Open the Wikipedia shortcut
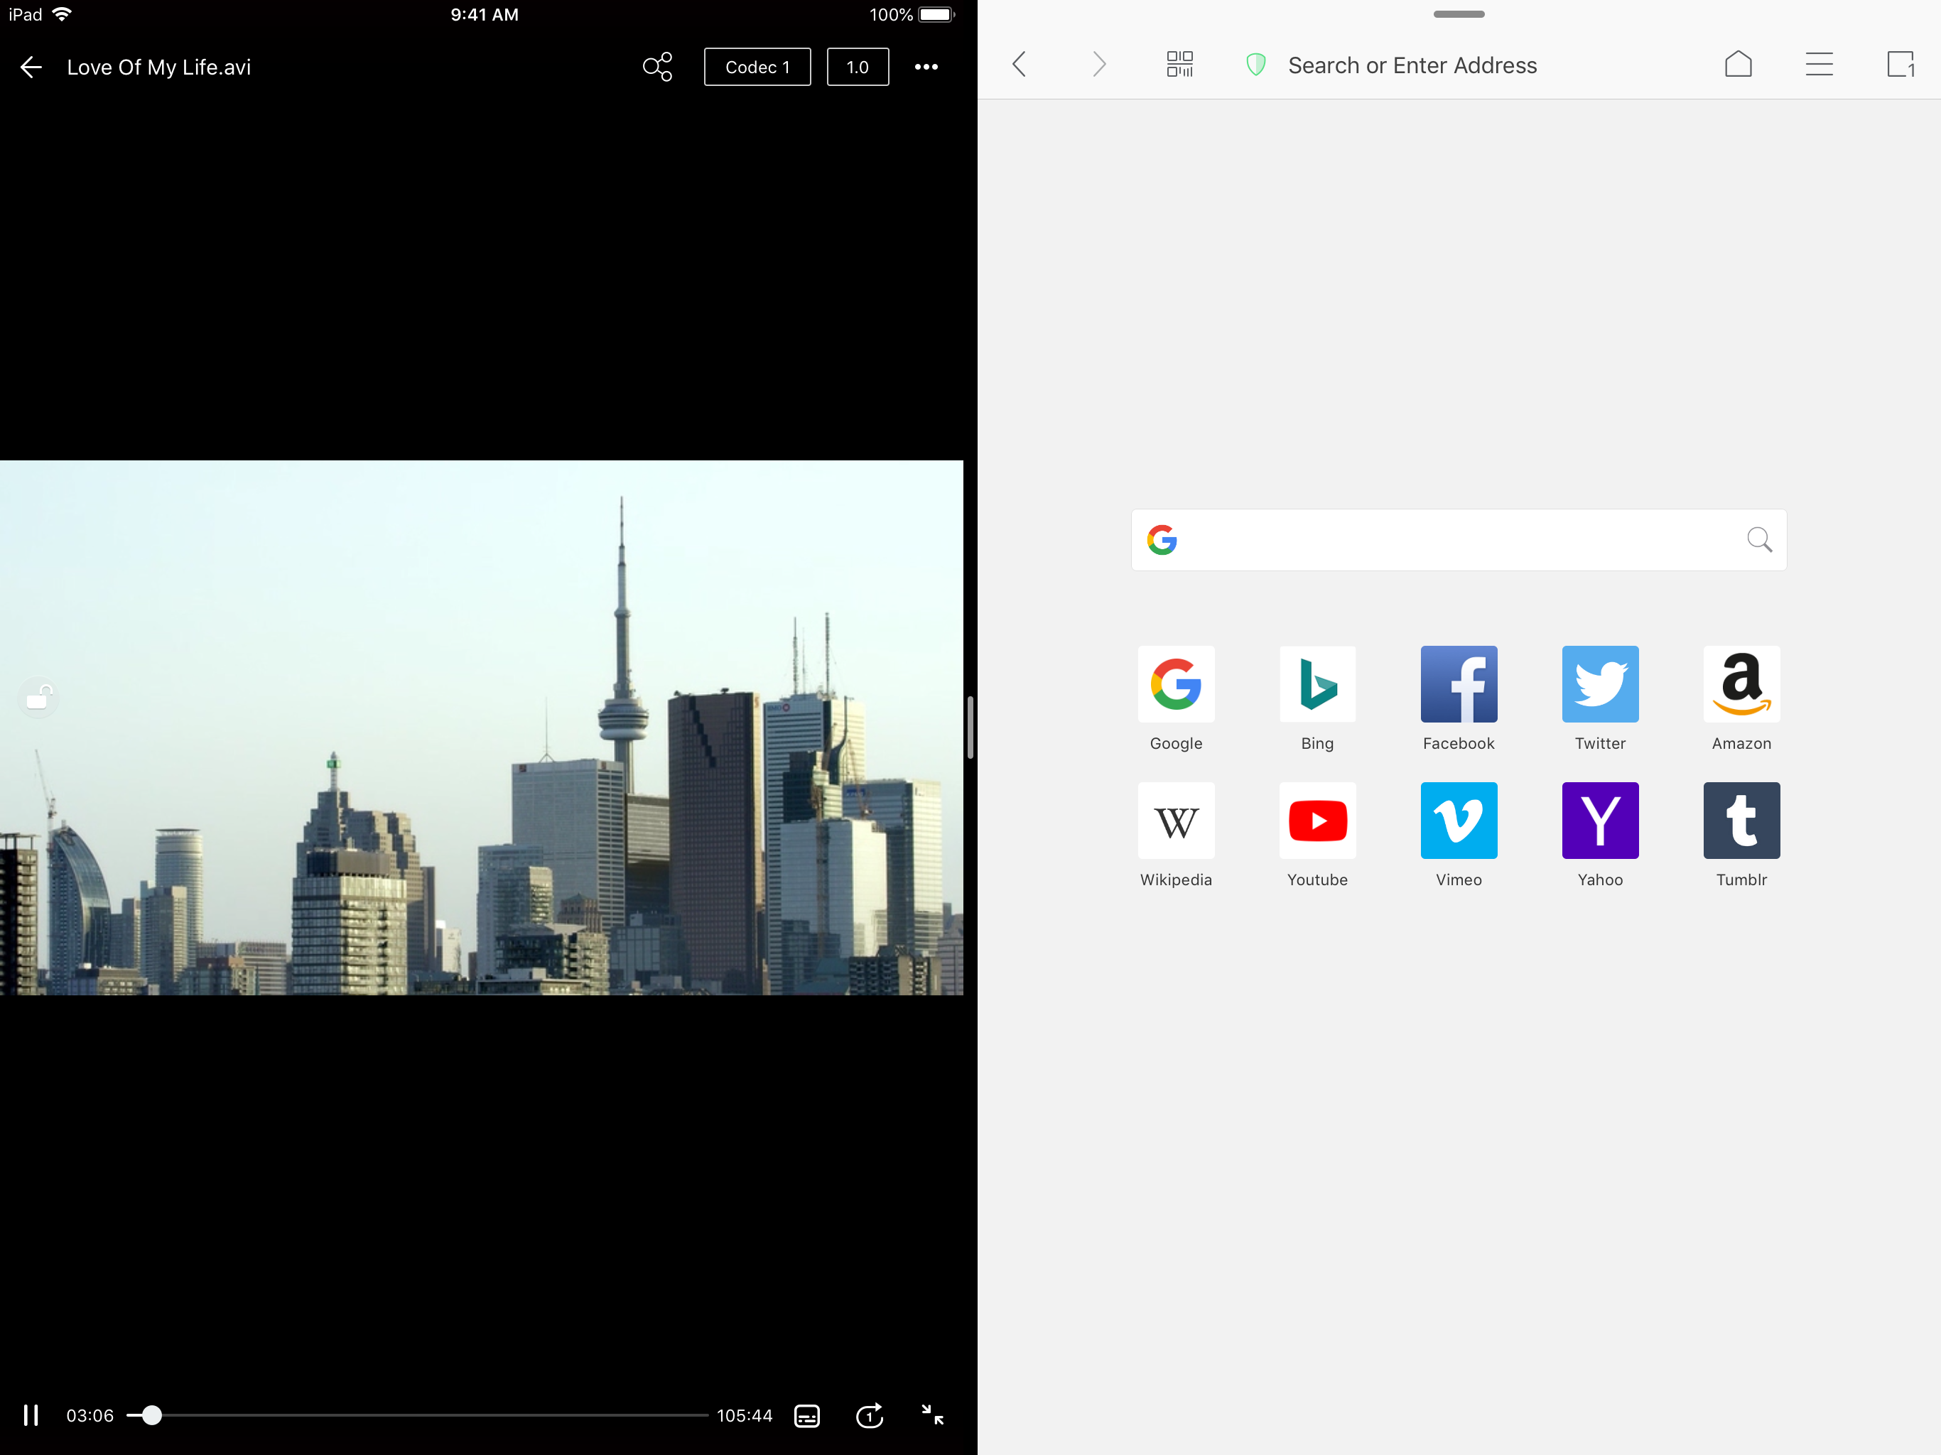1941x1455 pixels. (x=1176, y=821)
